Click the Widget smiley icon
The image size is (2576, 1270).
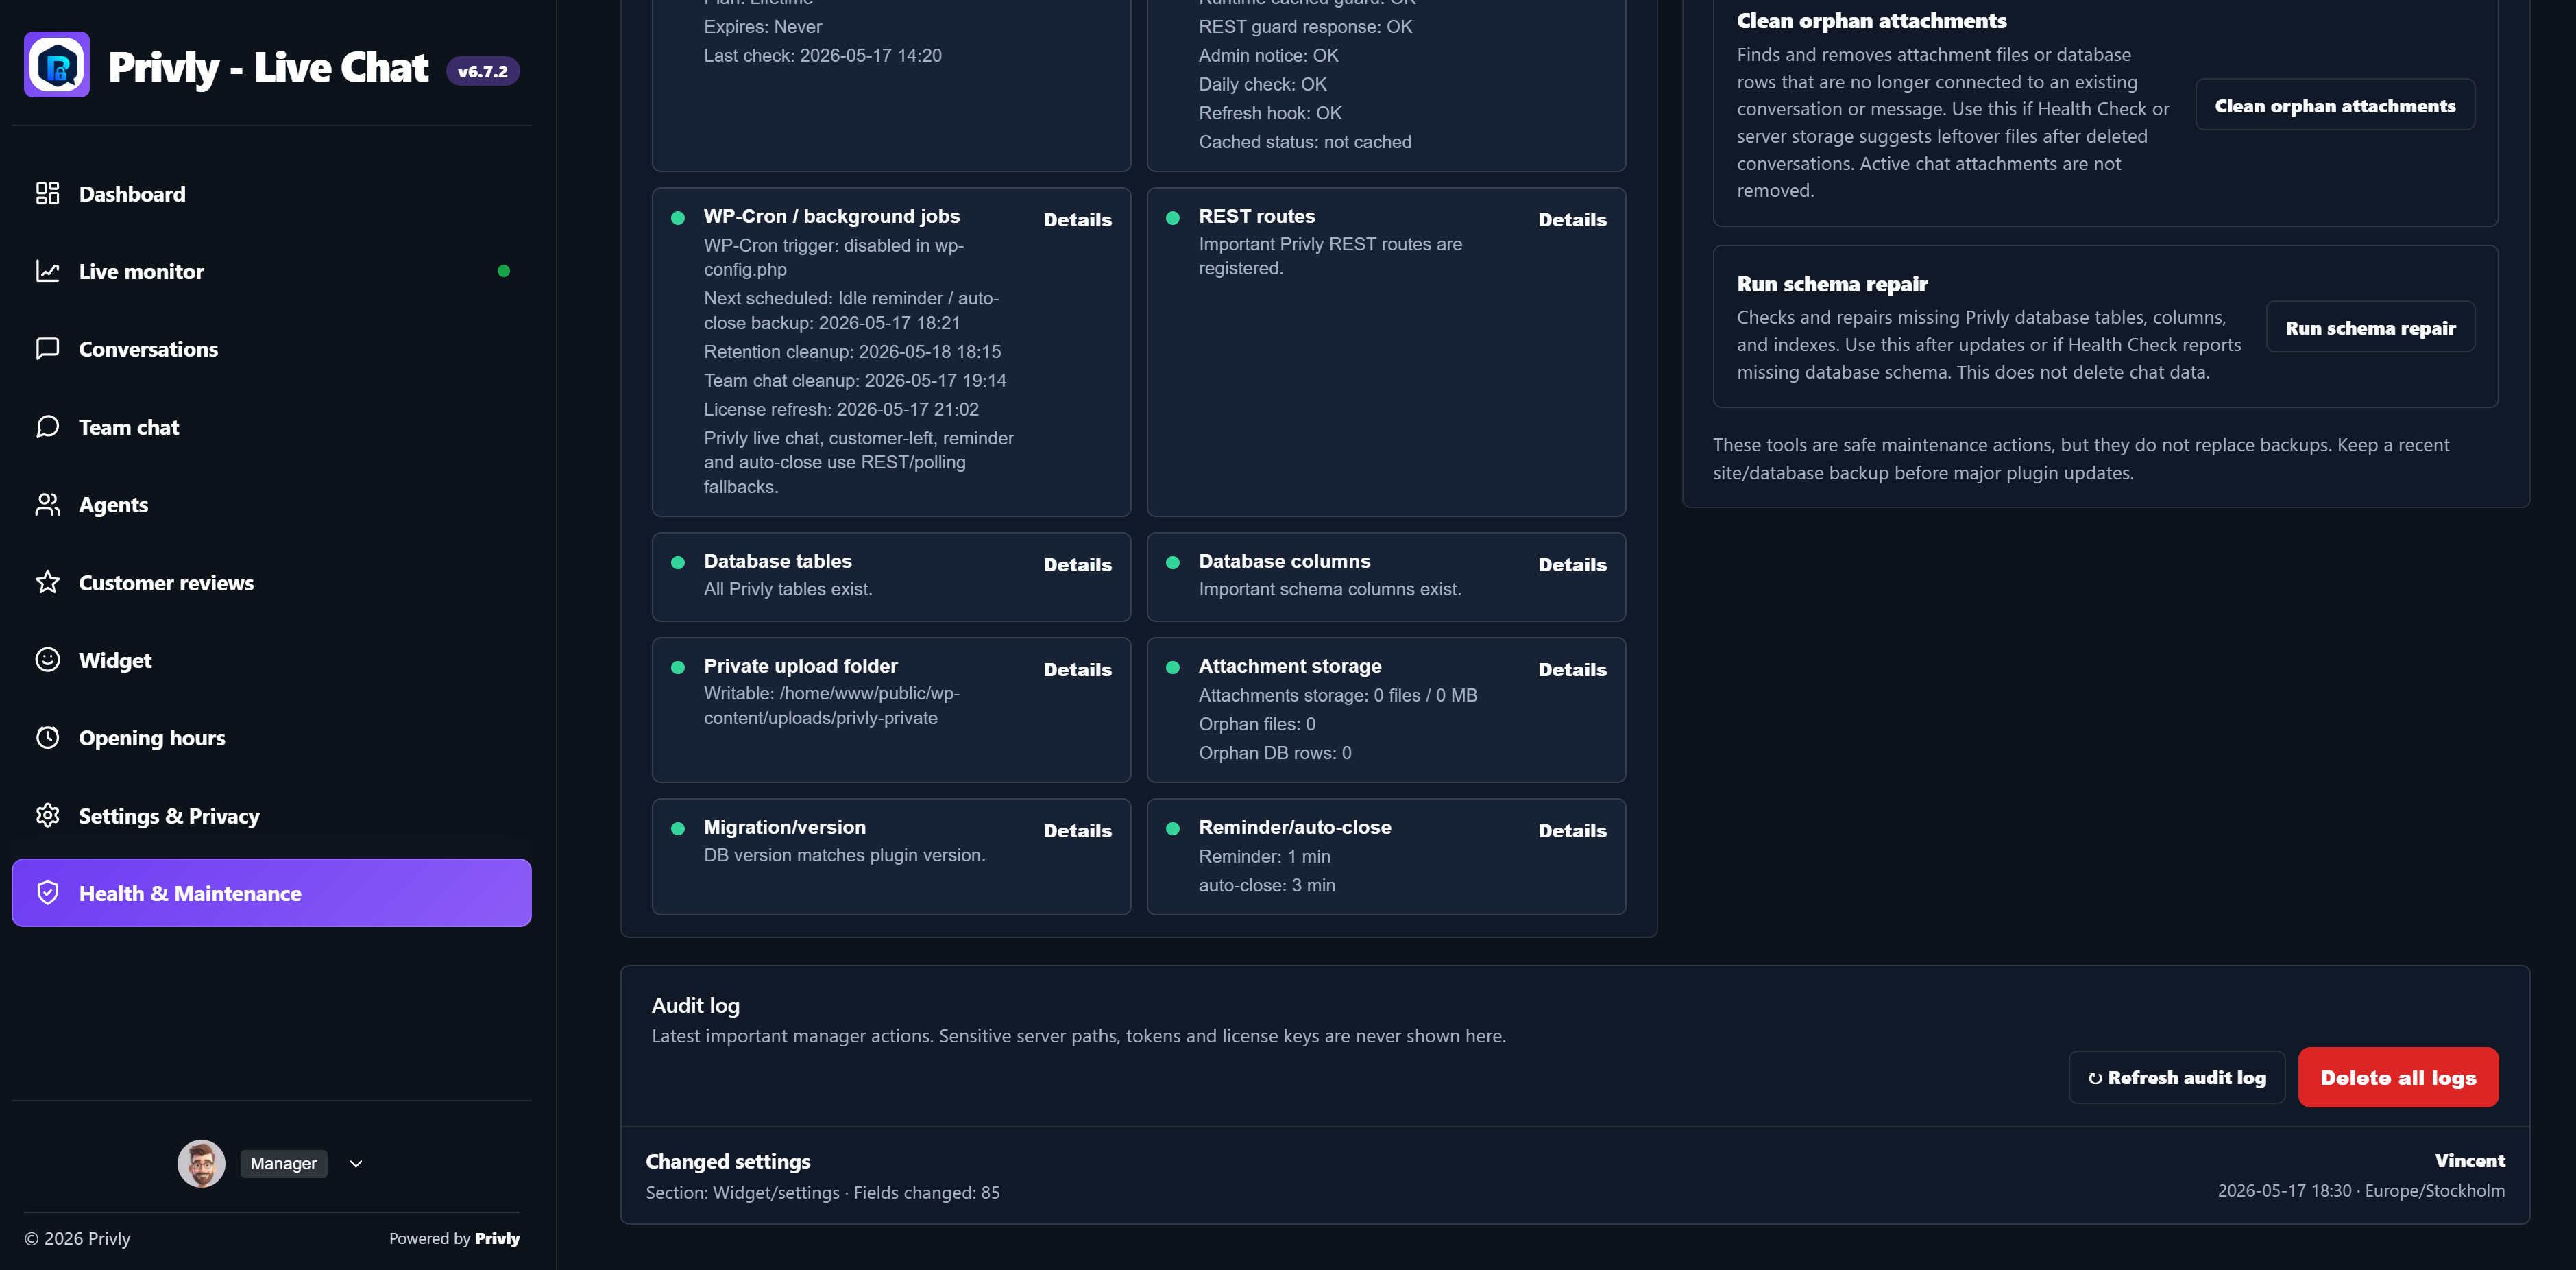coord(47,660)
